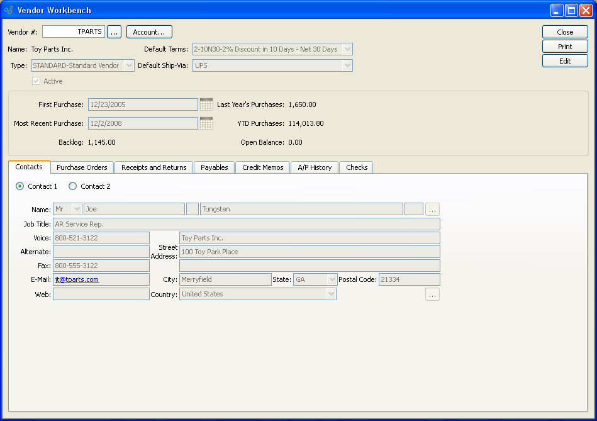
Task: Click the Most Recent Purchase date field
Action: click(x=143, y=123)
